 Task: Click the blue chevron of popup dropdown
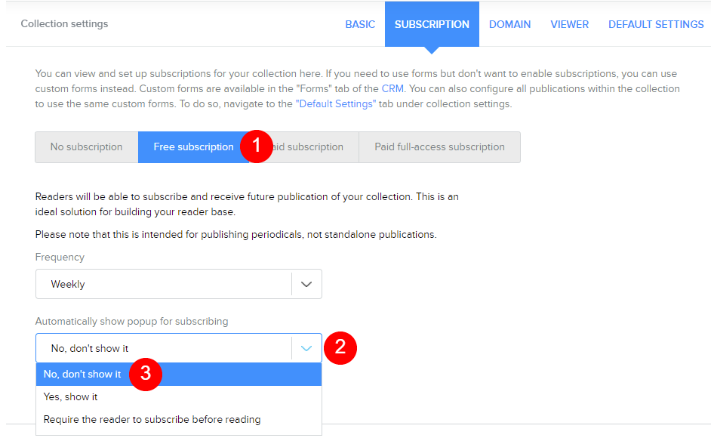[306, 349]
